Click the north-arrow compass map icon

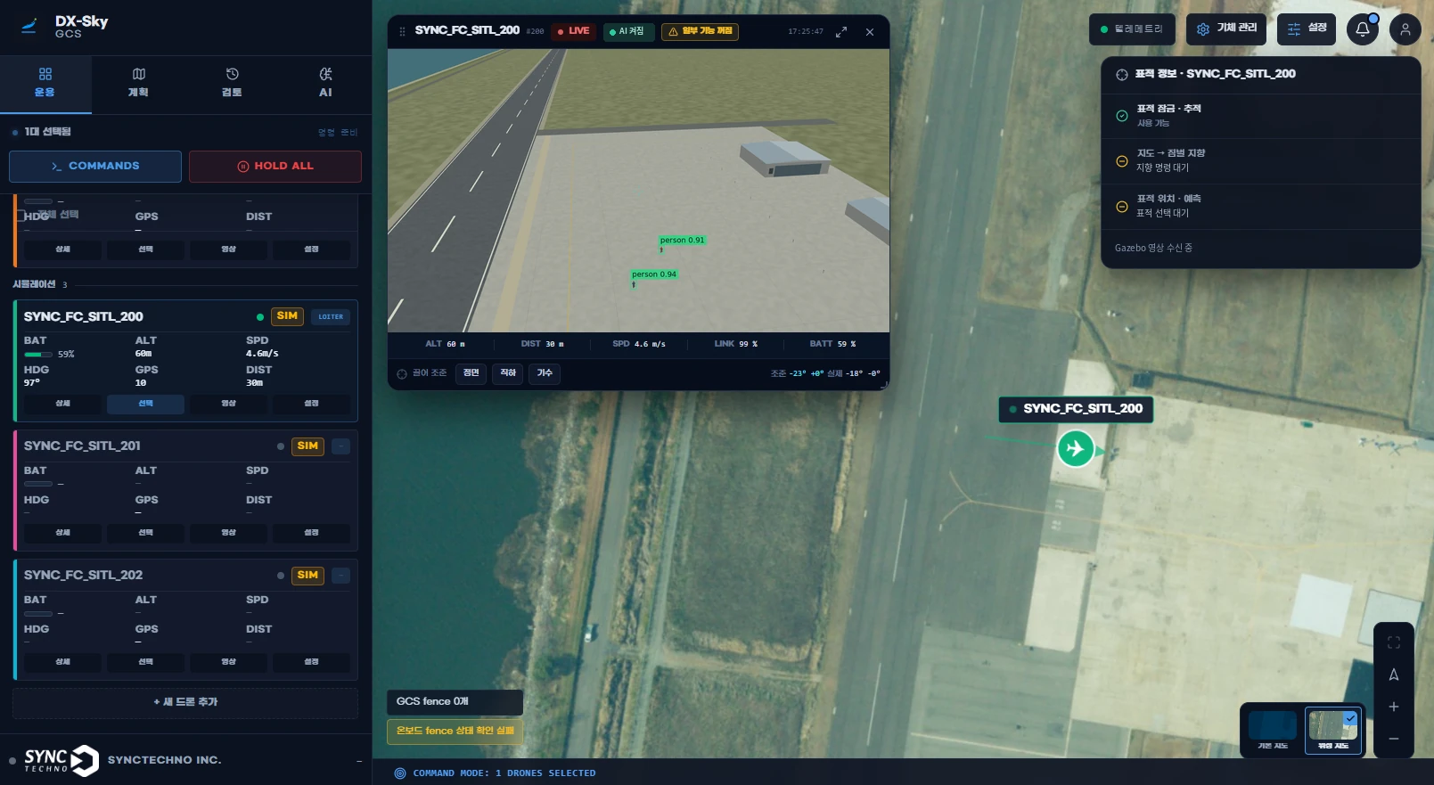click(1394, 675)
